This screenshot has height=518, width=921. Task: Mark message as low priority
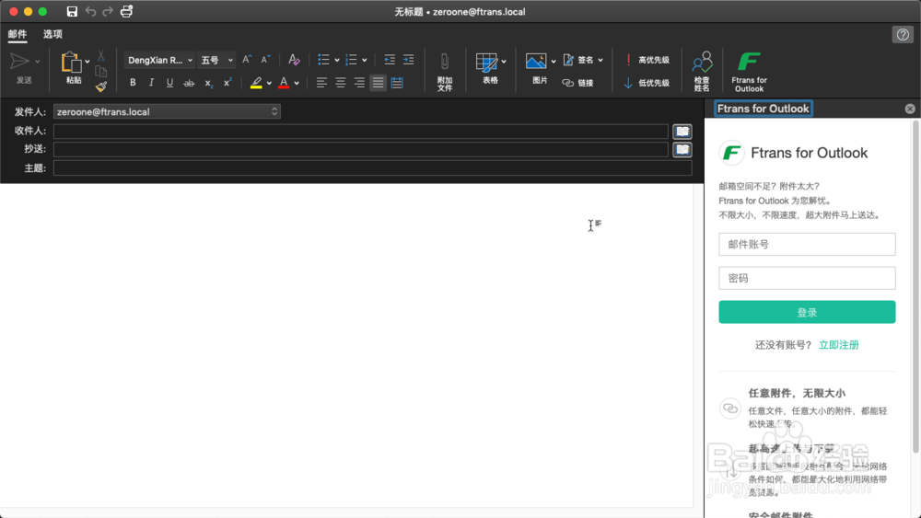point(647,83)
